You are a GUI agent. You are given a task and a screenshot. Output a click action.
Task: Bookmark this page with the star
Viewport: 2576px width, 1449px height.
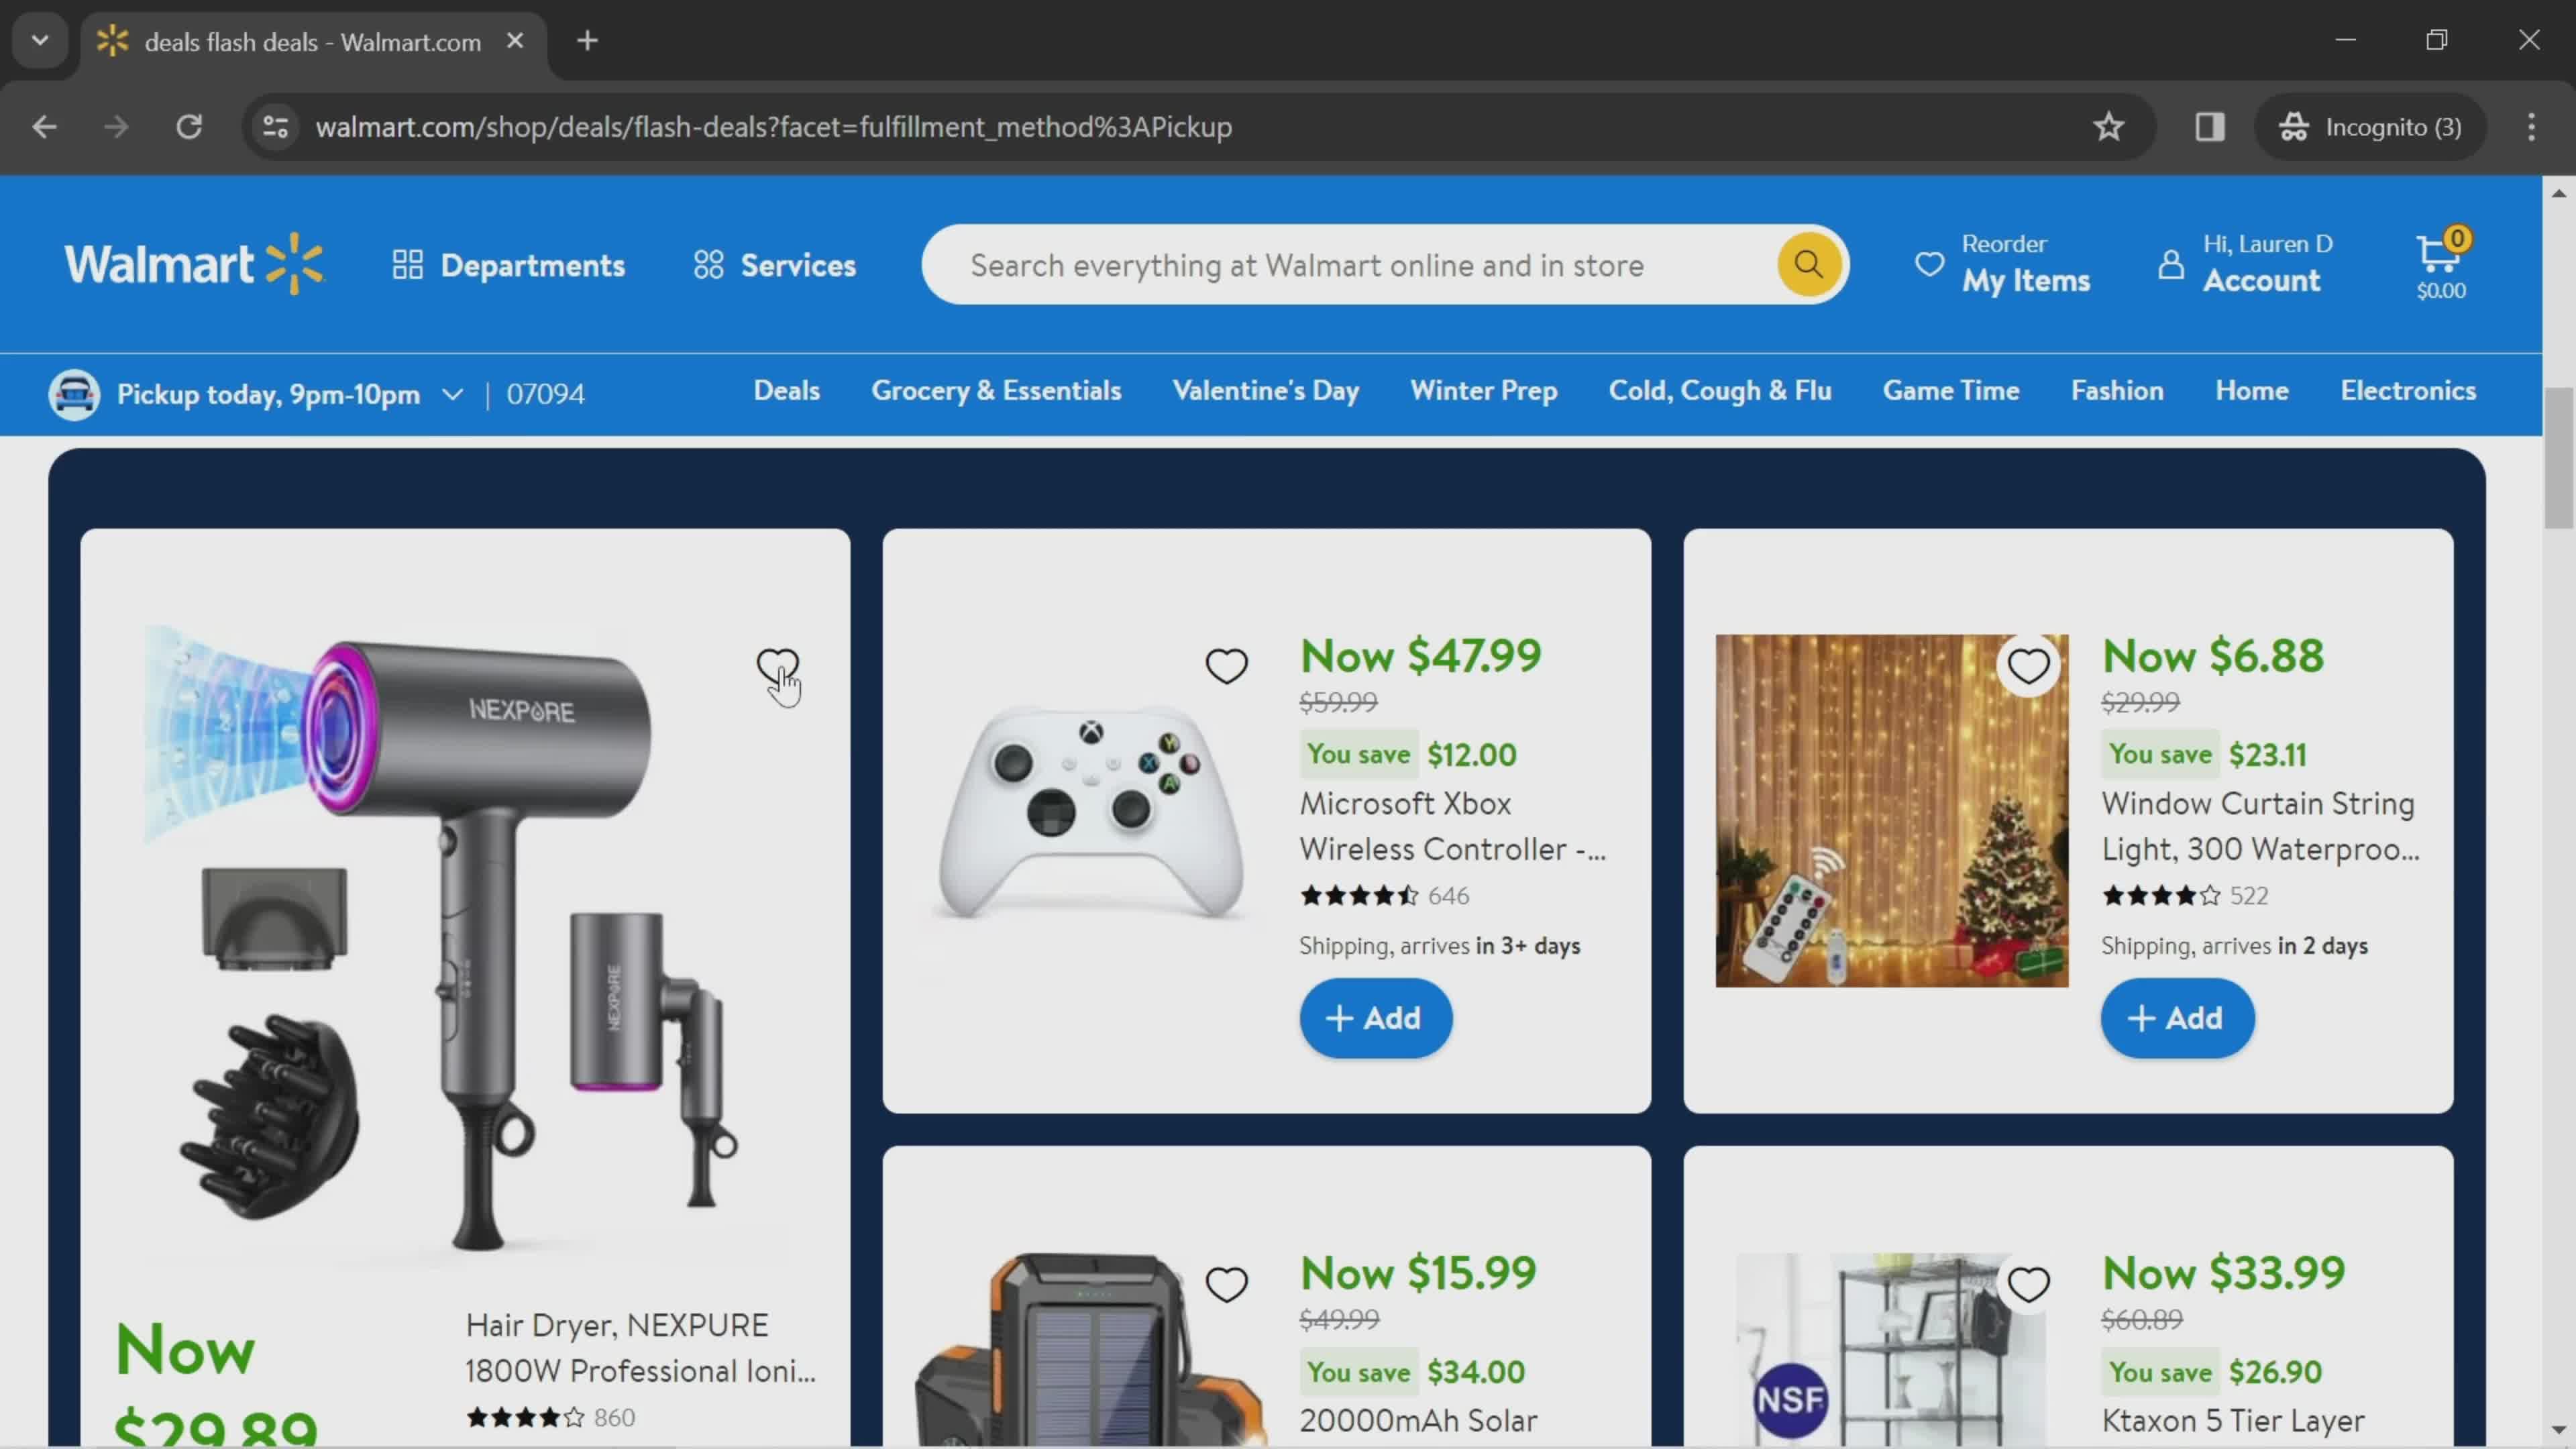click(2108, 127)
